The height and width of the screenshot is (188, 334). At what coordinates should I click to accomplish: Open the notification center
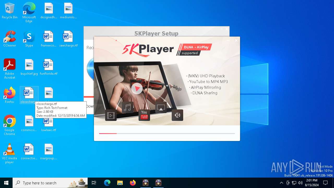point(325,183)
